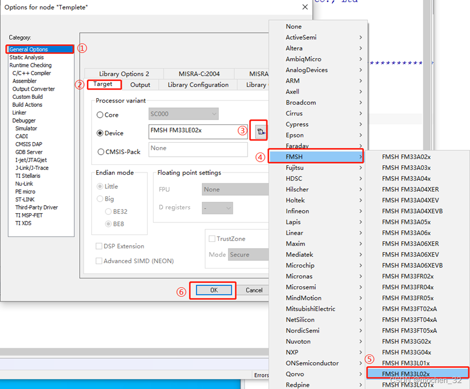The width and height of the screenshot is (470, 389).
Task: Expand the ARM vendor submenu
Action: click(318, 81)
